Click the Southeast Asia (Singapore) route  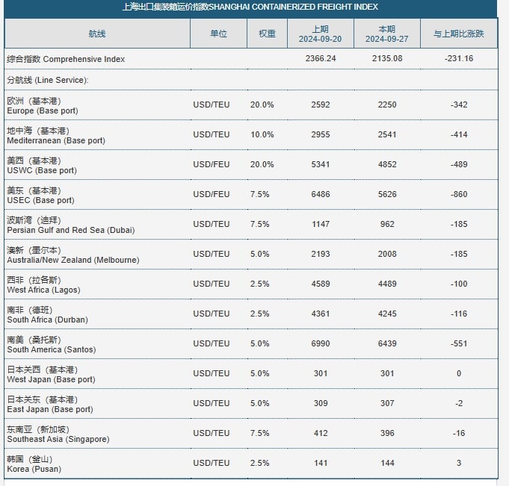58,439
